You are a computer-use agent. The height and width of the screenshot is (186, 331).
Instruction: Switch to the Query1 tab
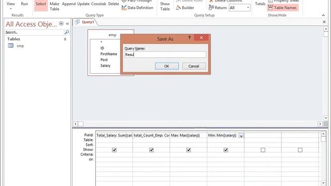point(87,22)
